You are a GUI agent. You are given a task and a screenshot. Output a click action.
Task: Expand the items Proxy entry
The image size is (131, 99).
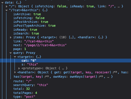[11, 37]
